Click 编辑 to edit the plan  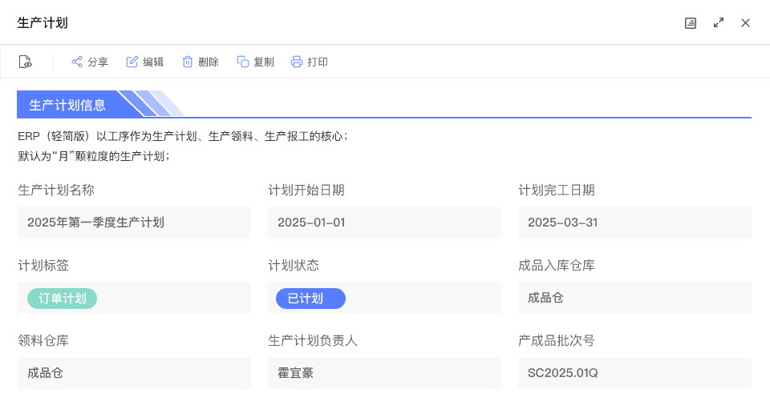tap(145, 62)
